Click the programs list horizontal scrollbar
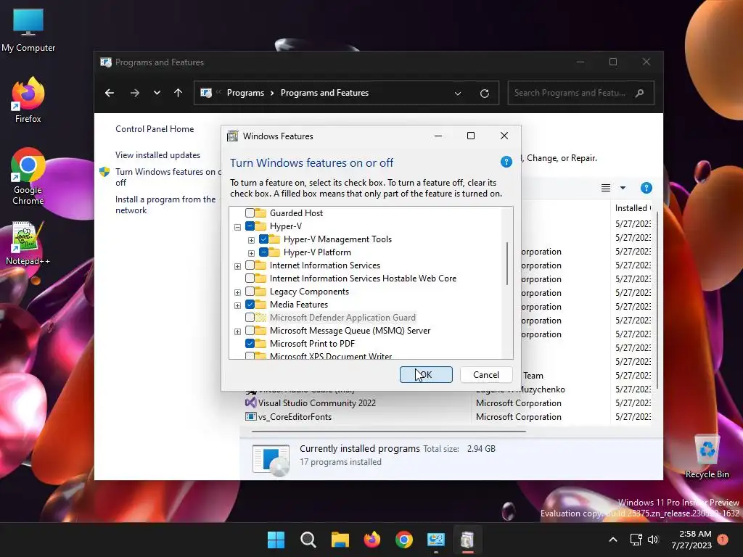This screenshot has height=557, width=743. (x=389, y=432)
